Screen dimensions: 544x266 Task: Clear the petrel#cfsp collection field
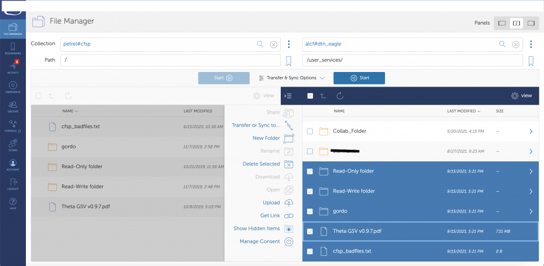[273, 44]
